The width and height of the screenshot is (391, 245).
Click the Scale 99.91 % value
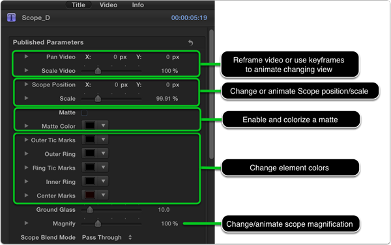coord(167,99)
